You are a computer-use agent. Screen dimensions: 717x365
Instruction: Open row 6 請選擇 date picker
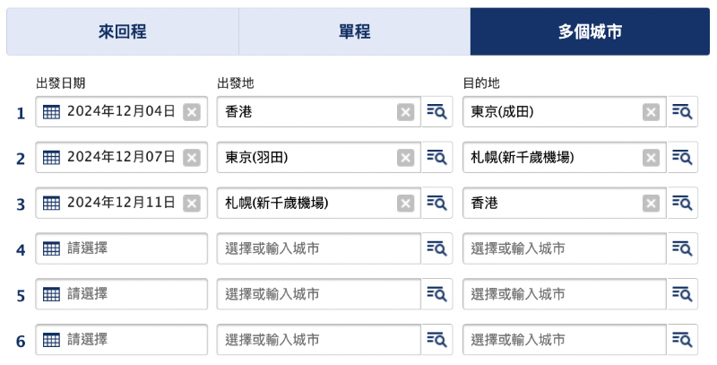(x=121, y=339)
